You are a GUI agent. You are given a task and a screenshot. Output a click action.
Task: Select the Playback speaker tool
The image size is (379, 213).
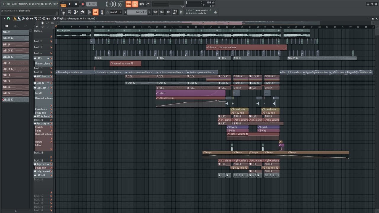pyautogui.click(x=48, y=19)
